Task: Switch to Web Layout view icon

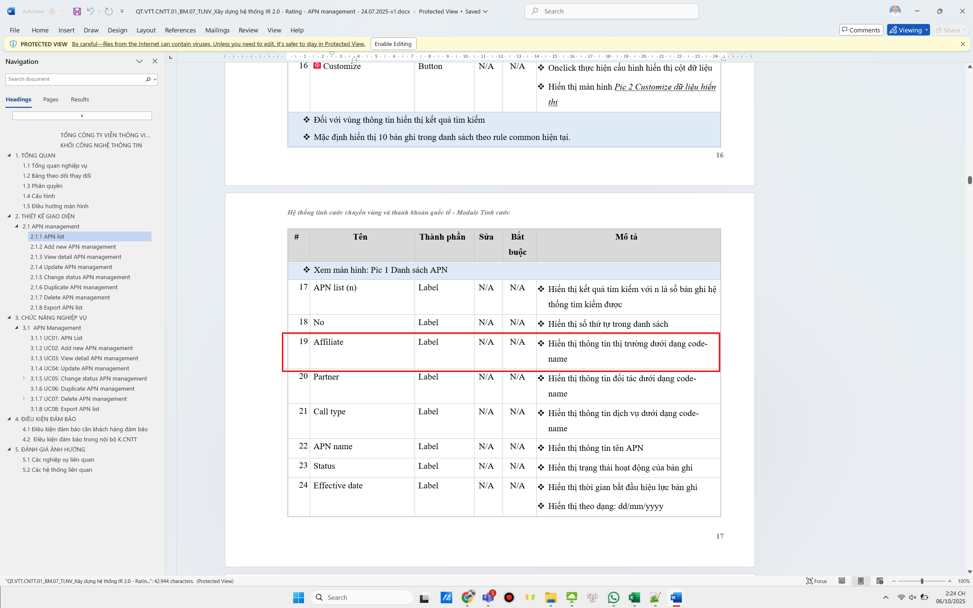Action: tap(880, 581)
